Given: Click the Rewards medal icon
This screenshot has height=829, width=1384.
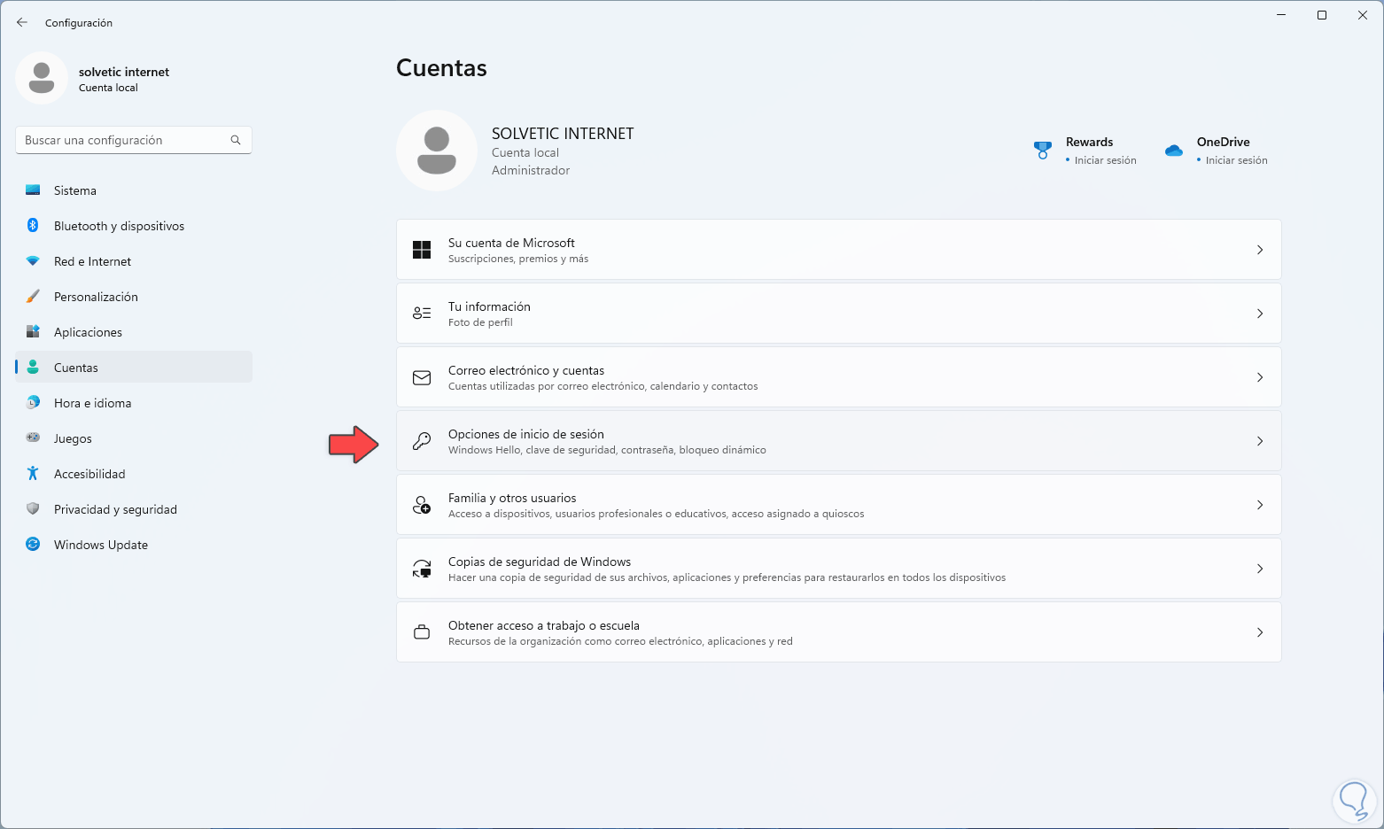Looking at the screenshot, I should 1043,151.
